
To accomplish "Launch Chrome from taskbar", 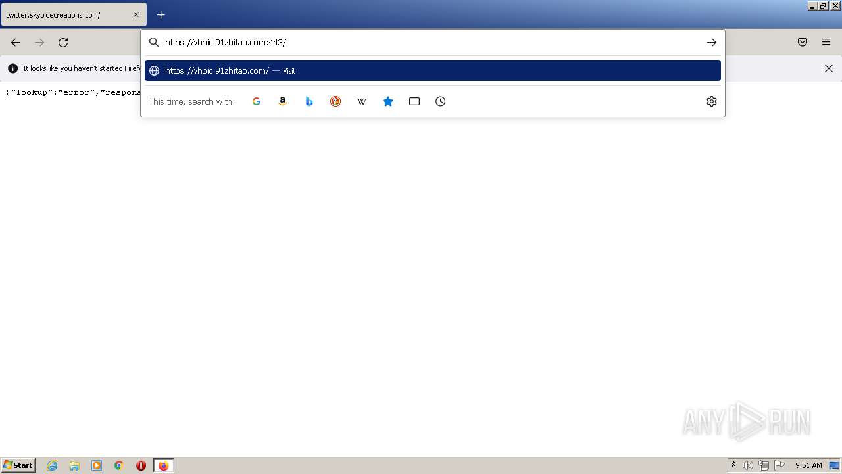I will pyautogui.click(x=119, y=465).
